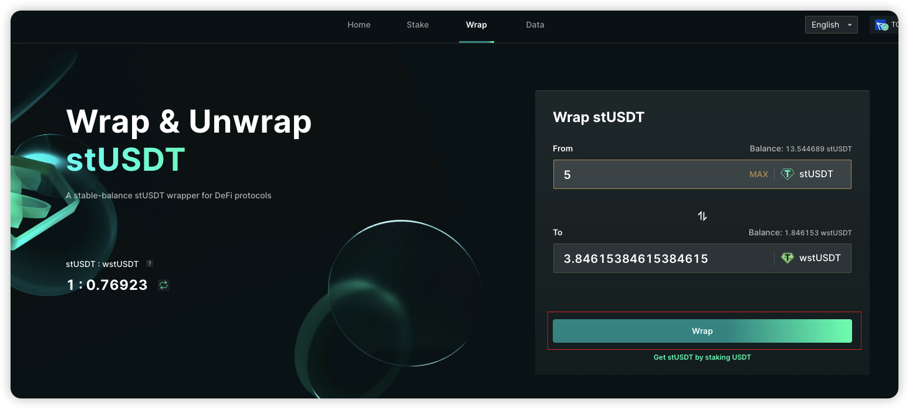Click the stUSDT token logo icon
This screenshot has height=409, width=909.
pos(787,174)
